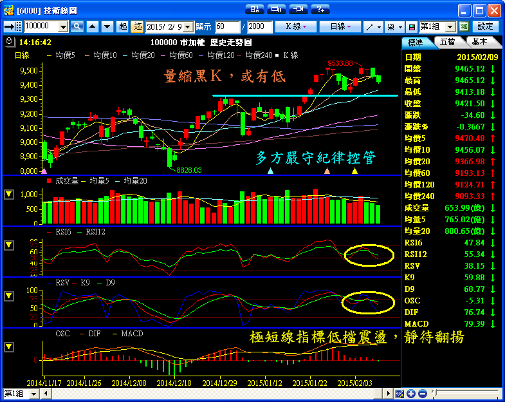Open the line drawing tool dropdown
The width and height of the screenshot is (505, 402).
click(372, 26)
